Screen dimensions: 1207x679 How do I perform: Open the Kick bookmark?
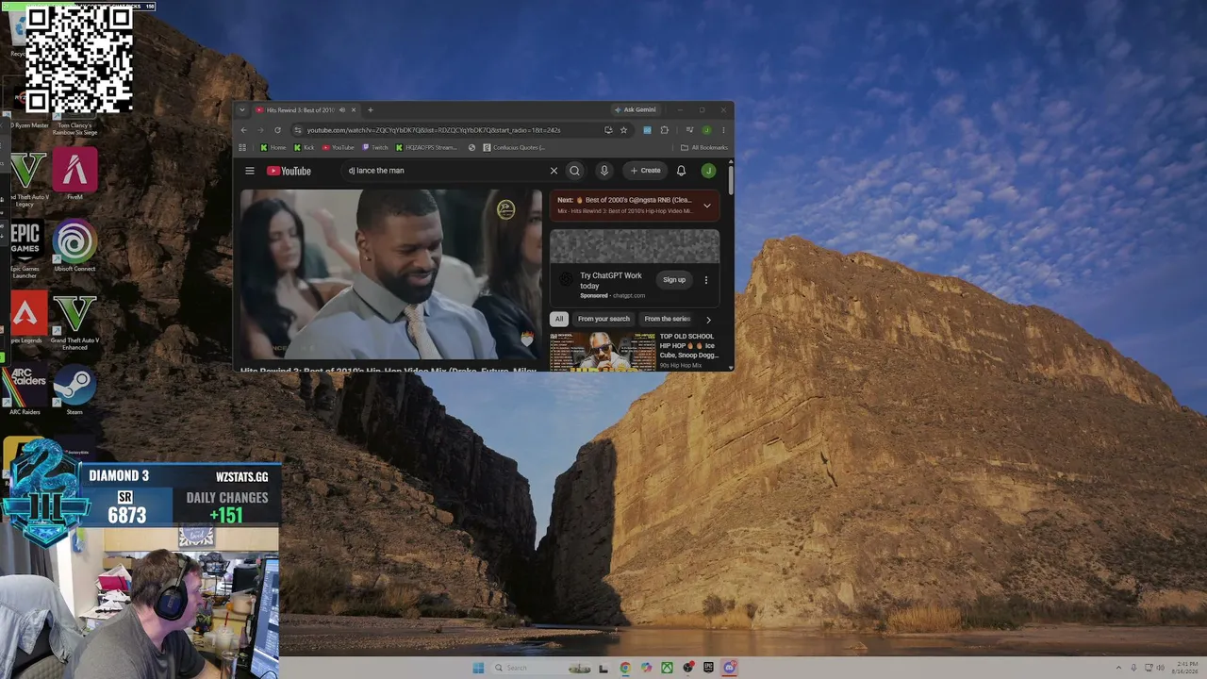point(305,147)
